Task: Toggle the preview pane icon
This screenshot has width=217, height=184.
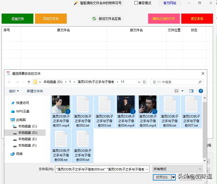Action: pyautogui.click(x=191, y=91)
